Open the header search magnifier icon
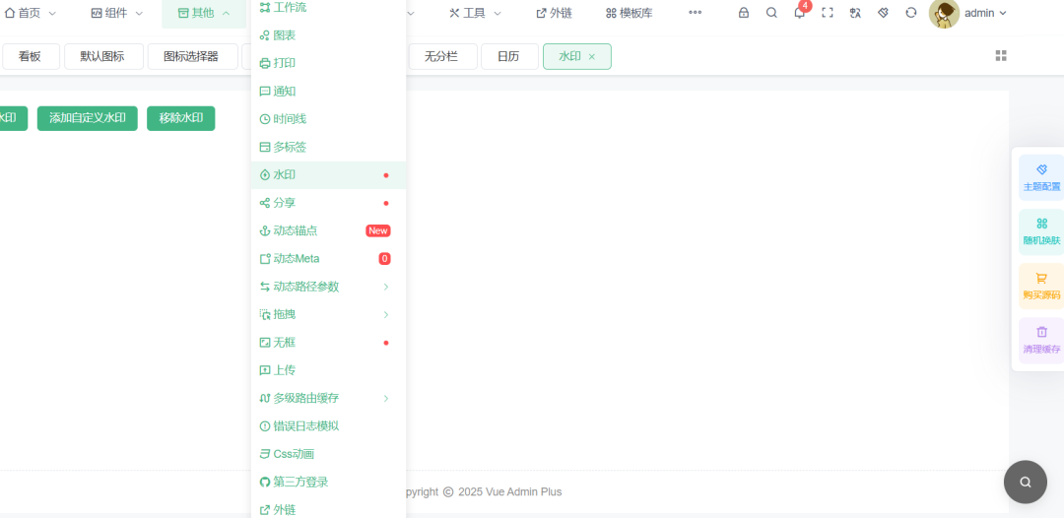 pyautogui.click(x=771, y=13)
